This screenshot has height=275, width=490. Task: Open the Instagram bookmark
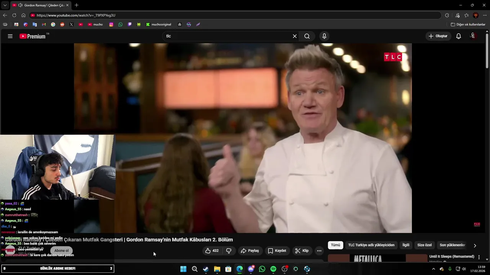tap(111, 24)
